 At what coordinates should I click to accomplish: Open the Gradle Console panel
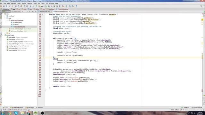pos(197,108)
